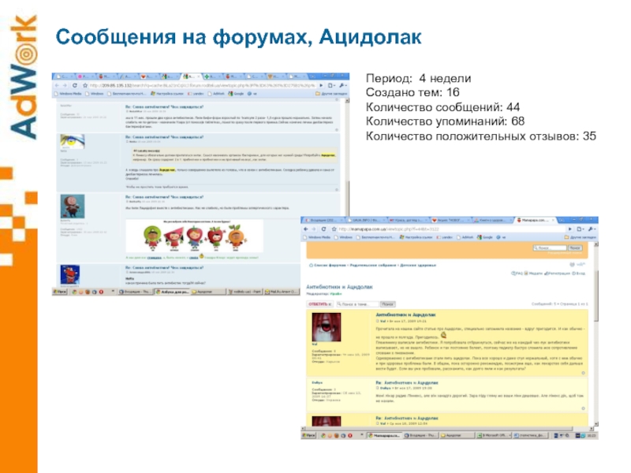Image resolution: width=631 pixels, height=473 pixels.
Task: Open the Google bookmark in the 209.85.135.132 browser
Action: (x=236, y=93)
